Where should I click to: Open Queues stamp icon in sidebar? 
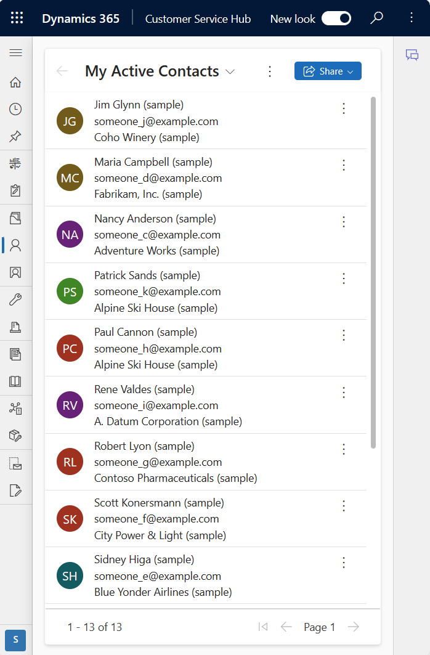coord(15,327)
